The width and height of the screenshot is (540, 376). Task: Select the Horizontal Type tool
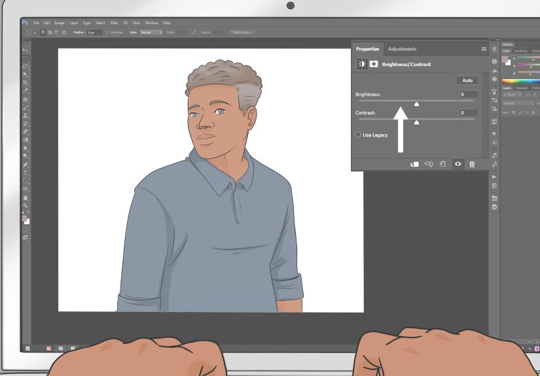point(26,173)
